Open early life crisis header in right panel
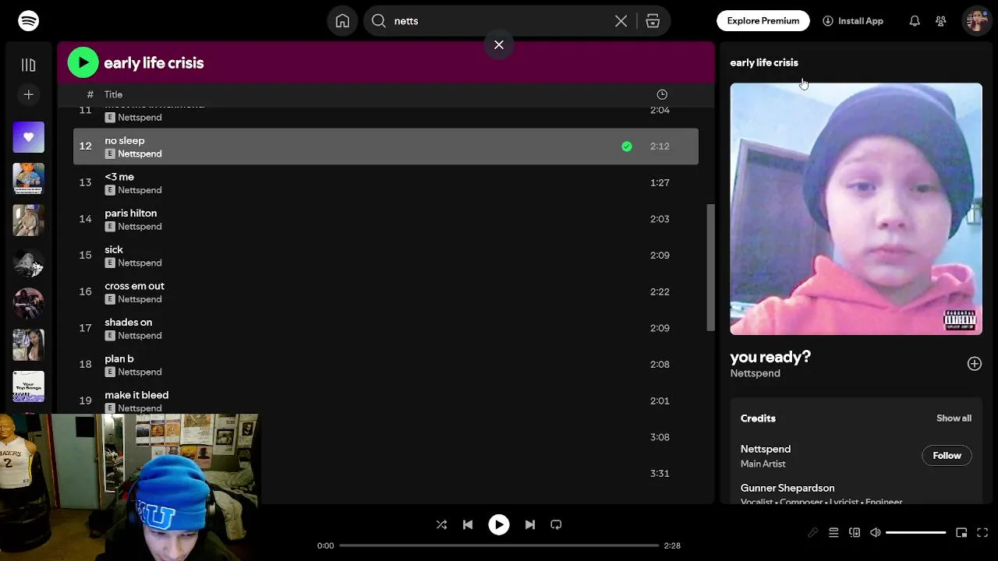This screenshot has width=998, height=561. pos(764,62)
